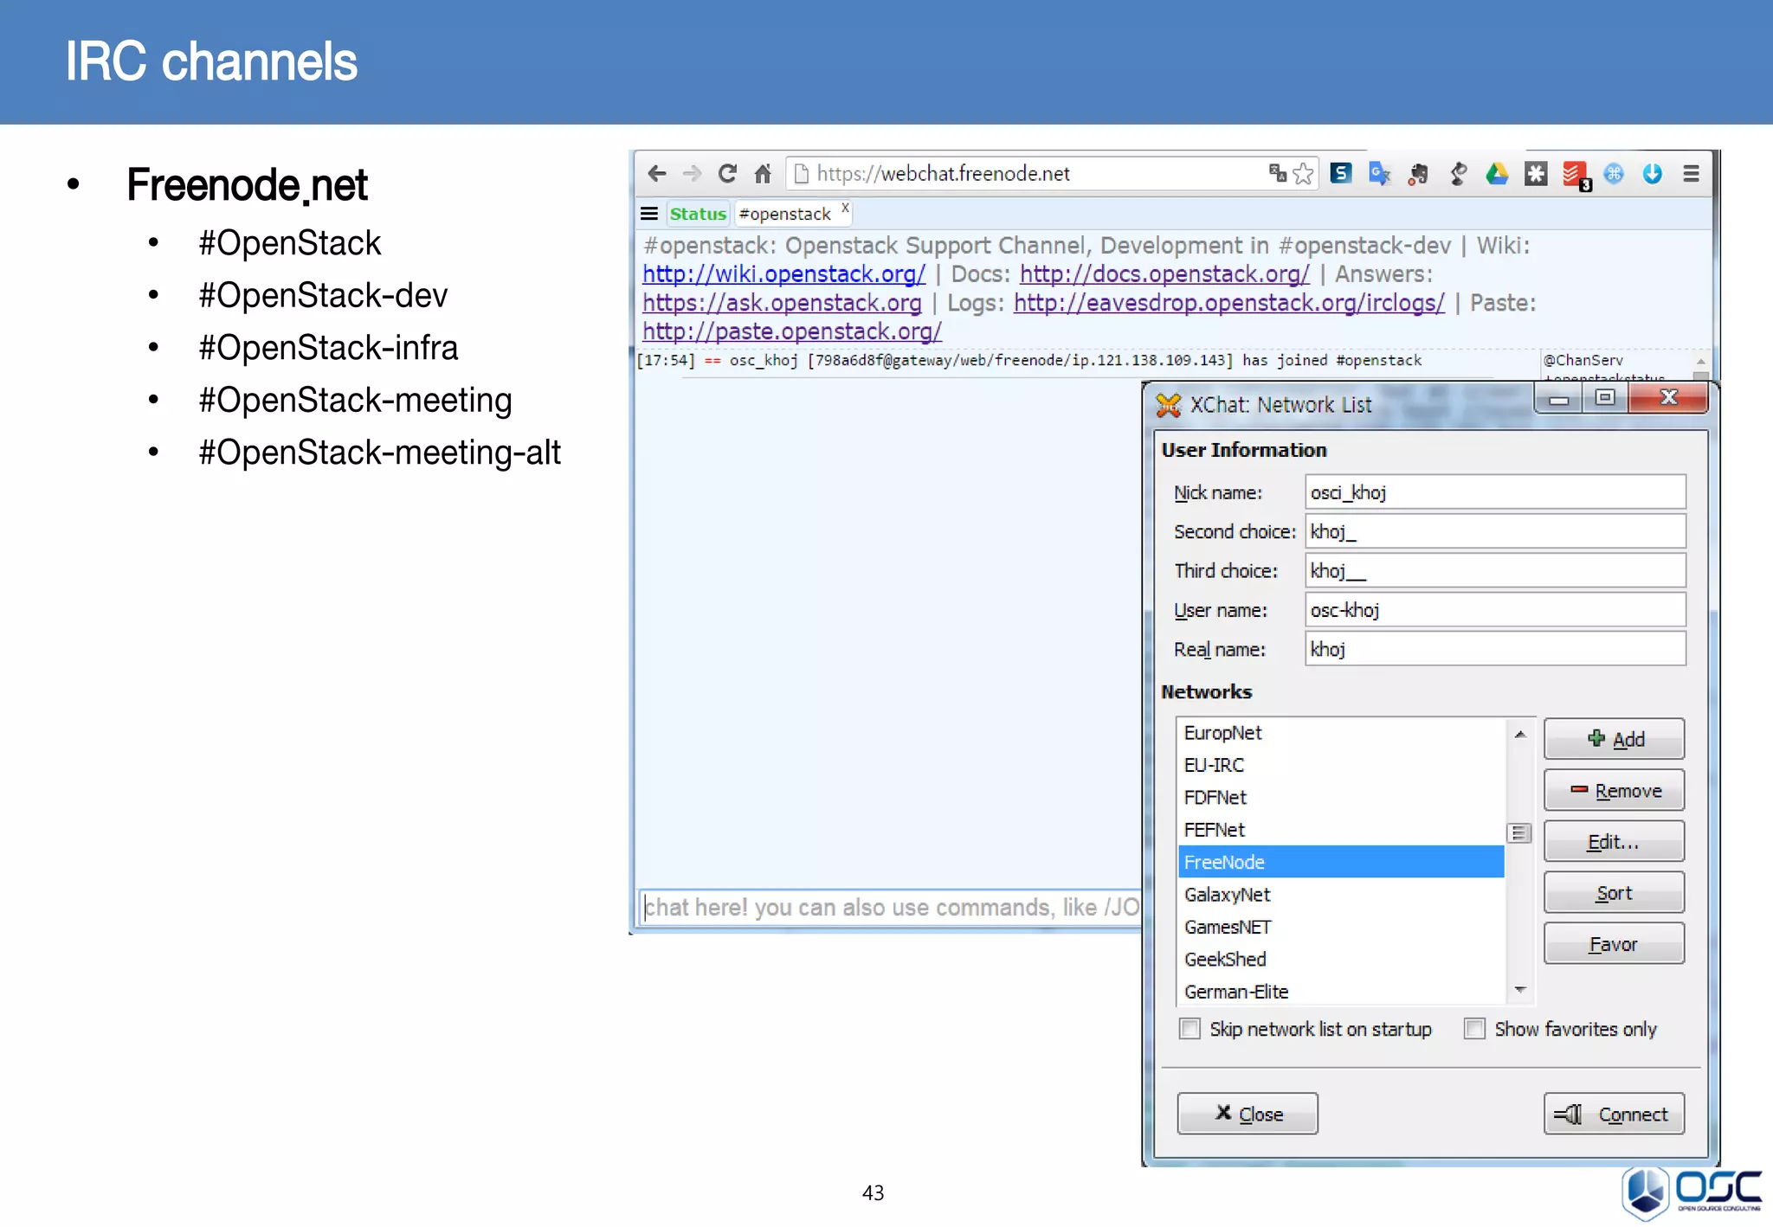Click the Real name field
Viewport: 1773px width, 1227px height.
1495,649
